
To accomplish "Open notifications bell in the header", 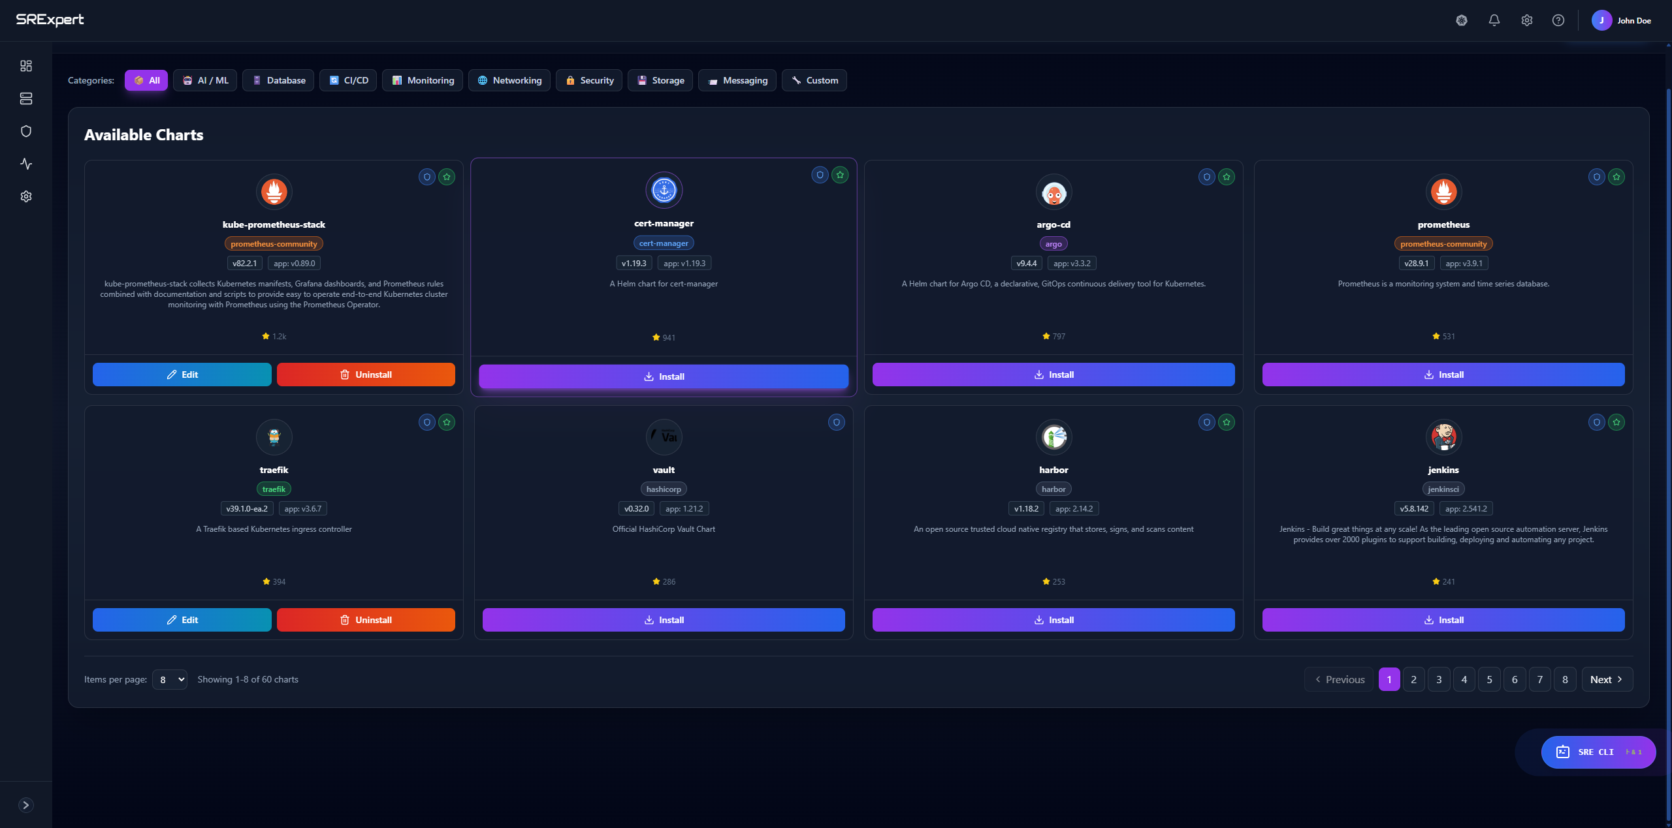I will point(1494,20).
